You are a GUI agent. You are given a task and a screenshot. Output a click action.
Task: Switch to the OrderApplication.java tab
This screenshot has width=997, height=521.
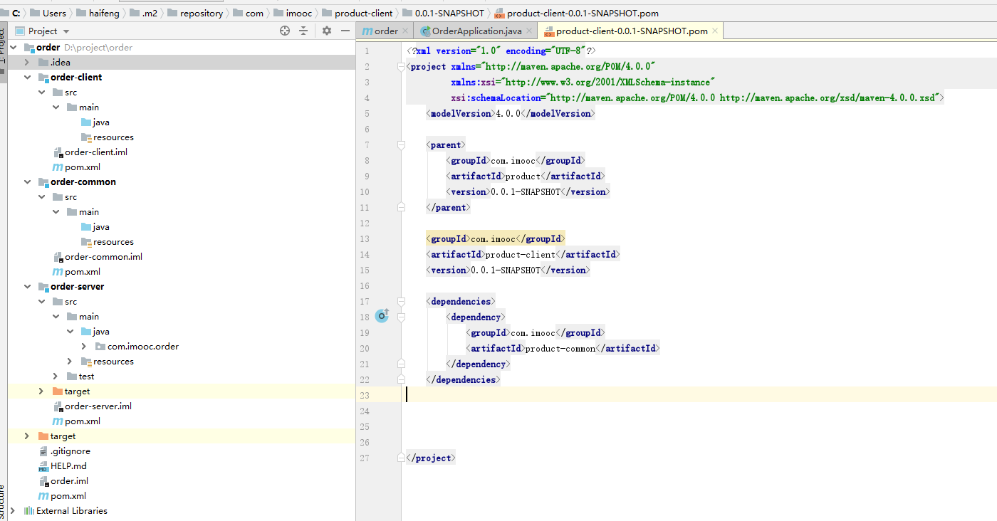(477, 31)
